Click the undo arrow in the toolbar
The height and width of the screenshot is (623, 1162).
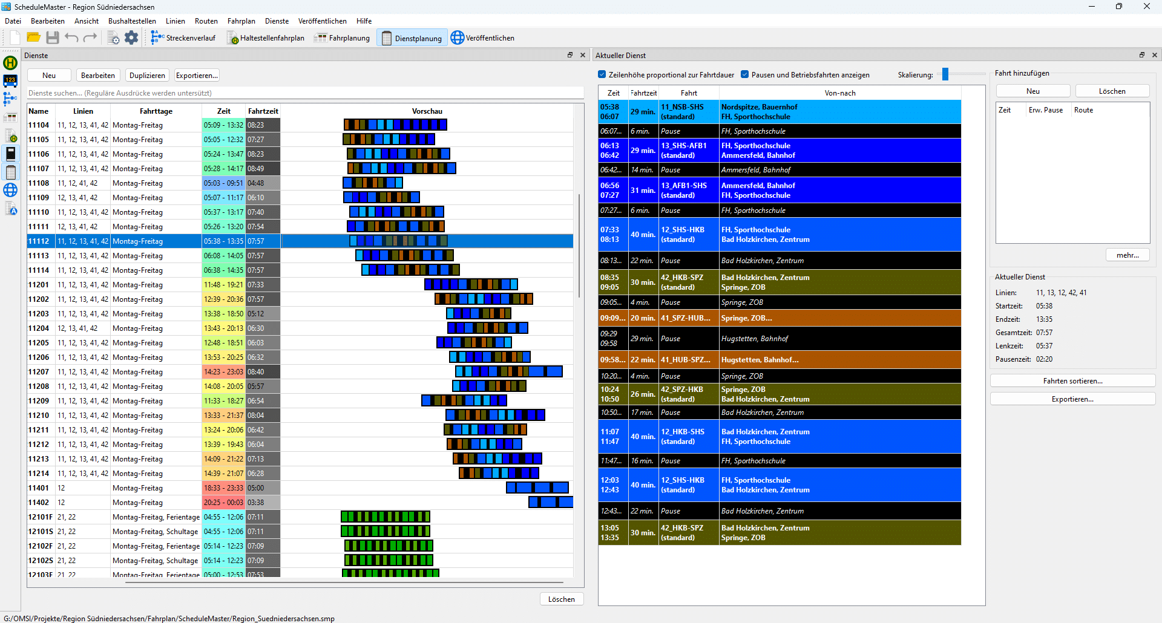(x=71, y=38)
